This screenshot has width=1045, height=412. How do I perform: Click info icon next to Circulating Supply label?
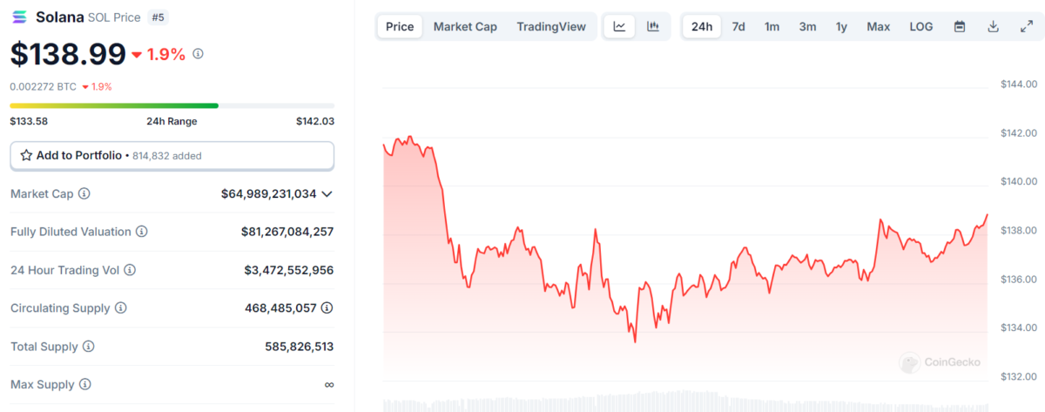[121, 308]
